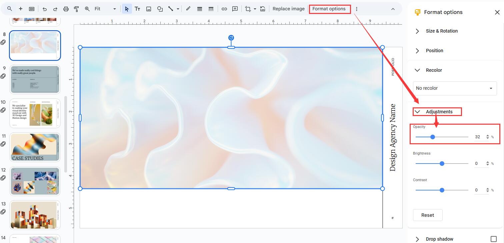Screen dimensions: 504x243
Task: Click the search menus magnifier icon
Action: [10, 9]
